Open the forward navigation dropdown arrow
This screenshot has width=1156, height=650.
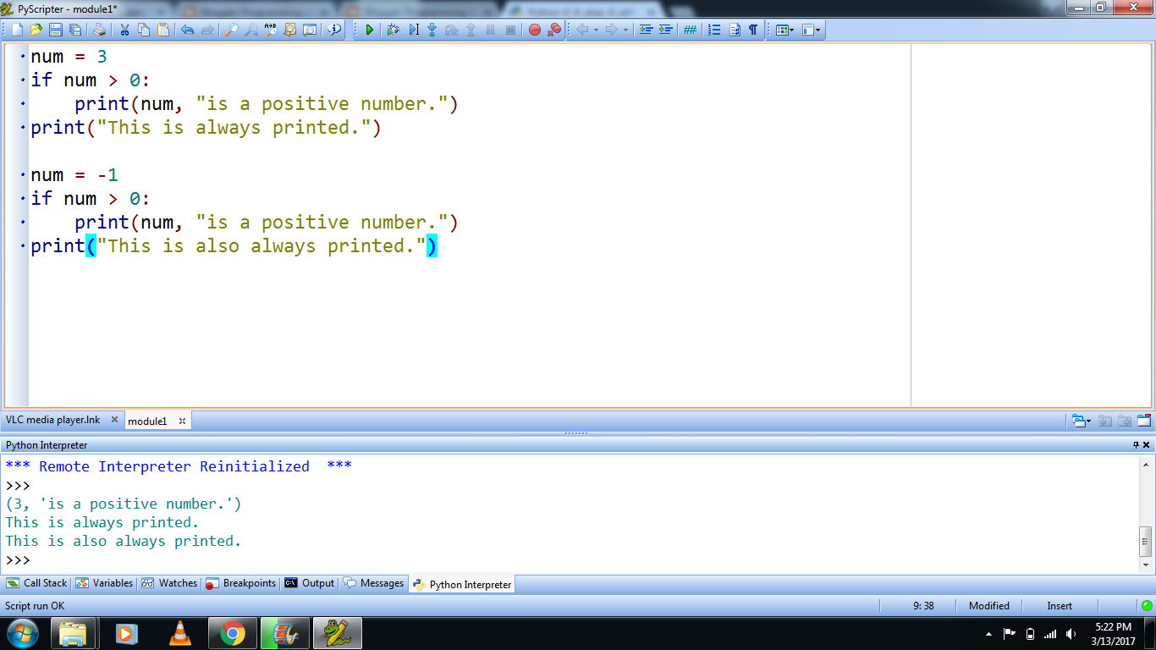(x=625, y=29)
